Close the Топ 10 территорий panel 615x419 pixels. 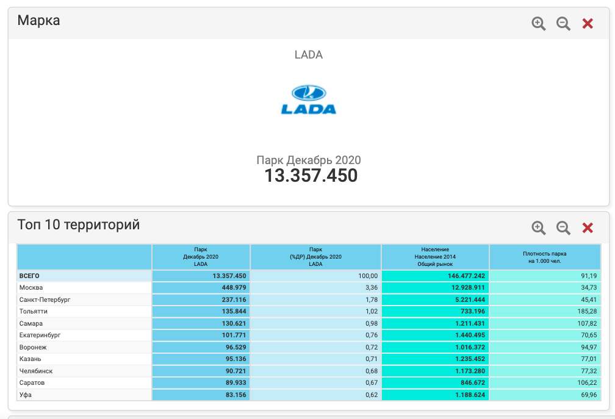pyautogui.click(x=588, y=227)
